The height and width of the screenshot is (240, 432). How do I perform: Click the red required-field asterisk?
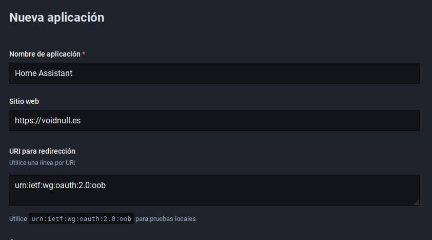pyautogui.click(x=84, y=54)
